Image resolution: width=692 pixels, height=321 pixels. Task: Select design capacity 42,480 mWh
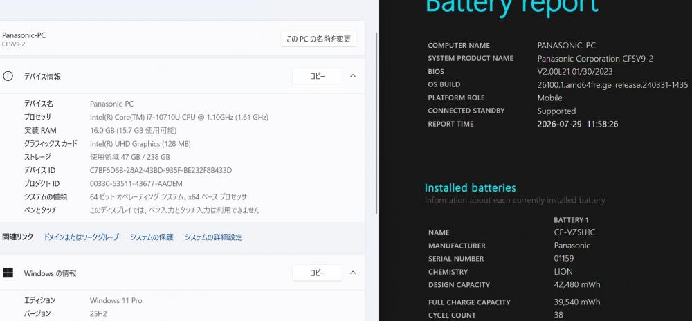click(577, 285)
